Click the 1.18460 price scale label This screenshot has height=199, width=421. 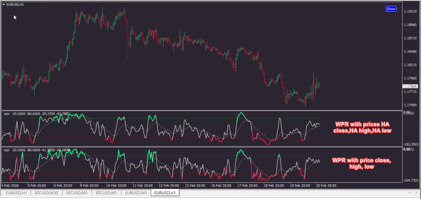coord(410,52)
